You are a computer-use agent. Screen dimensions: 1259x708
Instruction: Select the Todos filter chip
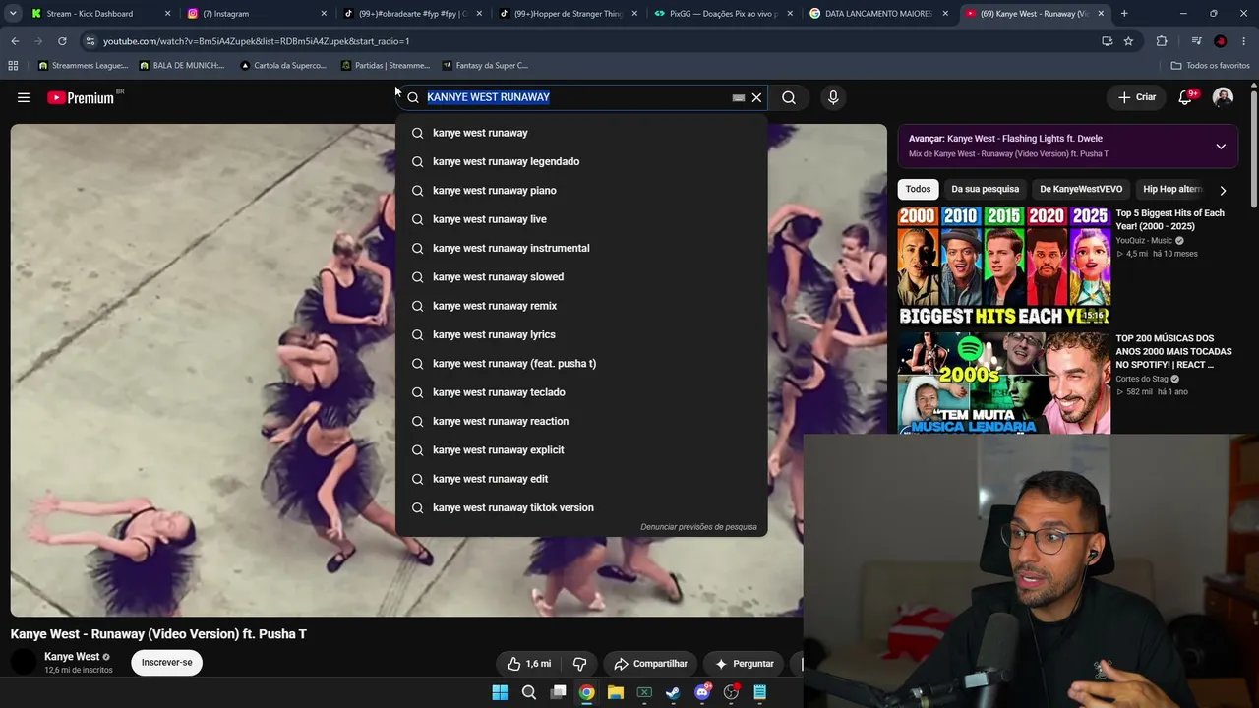pos(918,189)
